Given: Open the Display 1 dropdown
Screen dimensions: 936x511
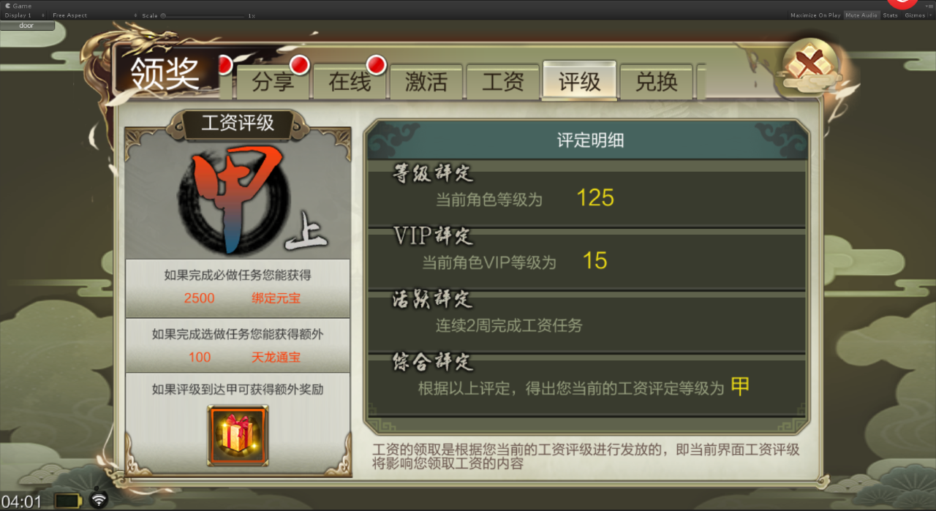Looking at the screenshot, I should coord(24,15).
